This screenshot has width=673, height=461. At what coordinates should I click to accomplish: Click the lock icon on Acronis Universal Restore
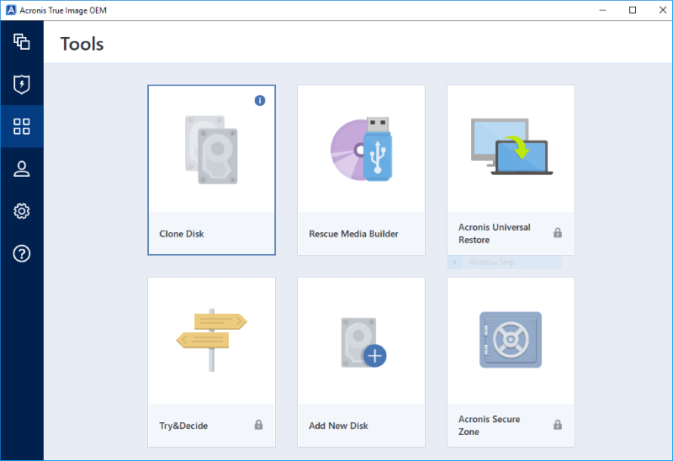pyautogui.click(x=558, y=233)
